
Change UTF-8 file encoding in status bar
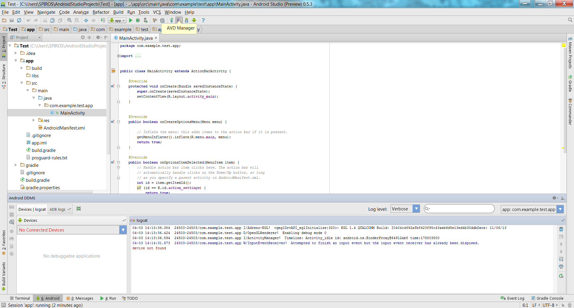pyautogui.click(x=550, y=305)
